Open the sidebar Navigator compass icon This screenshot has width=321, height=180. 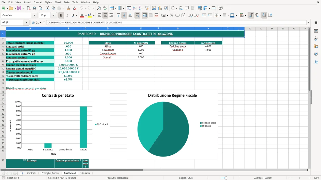coord(316,54)
